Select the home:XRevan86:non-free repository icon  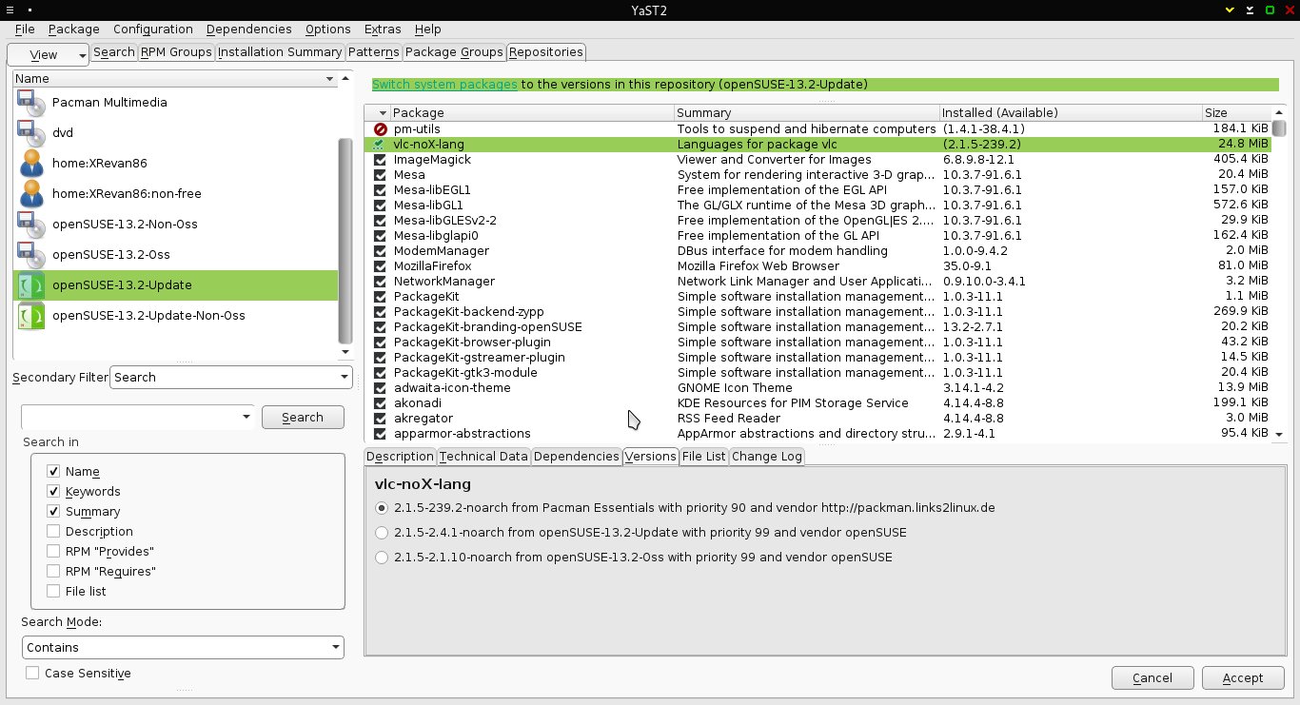click(31, 194)
